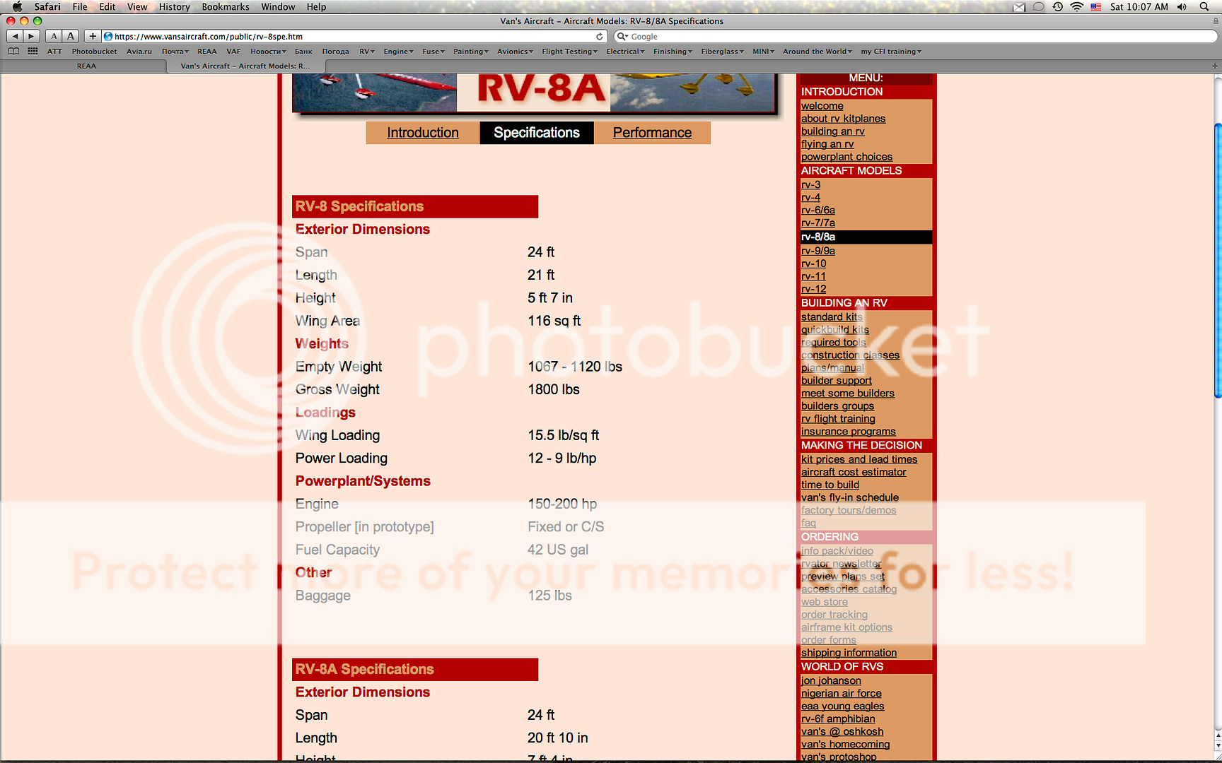
Task: Open the chat bubble menu bar icon
Action: [x=1038, y=7]
